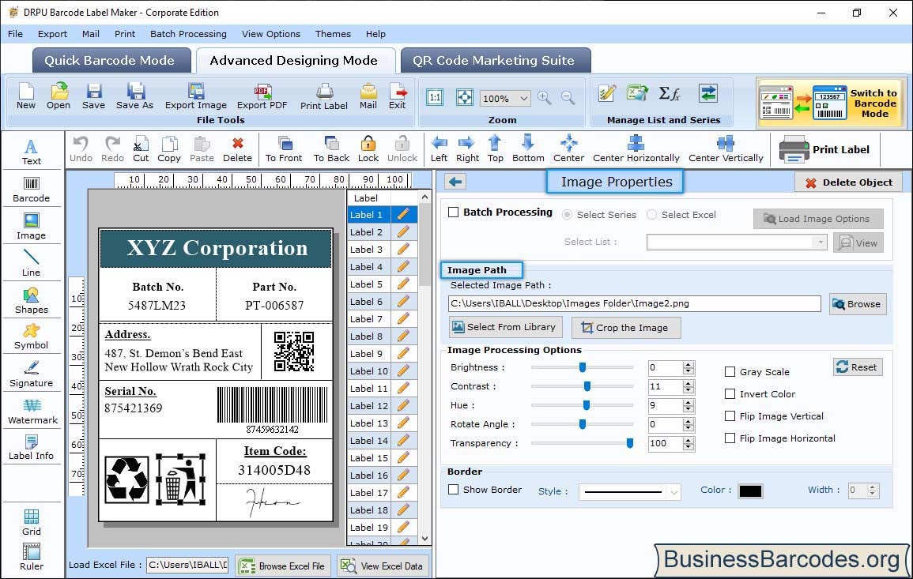
Task: Click the Brightness slider handle
Action: pyautogui.click(x=583, y=367)
